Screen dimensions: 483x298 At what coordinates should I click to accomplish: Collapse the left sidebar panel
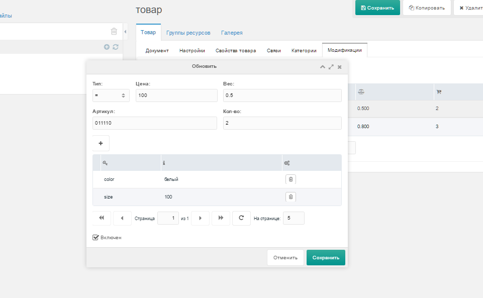[125, 32]
